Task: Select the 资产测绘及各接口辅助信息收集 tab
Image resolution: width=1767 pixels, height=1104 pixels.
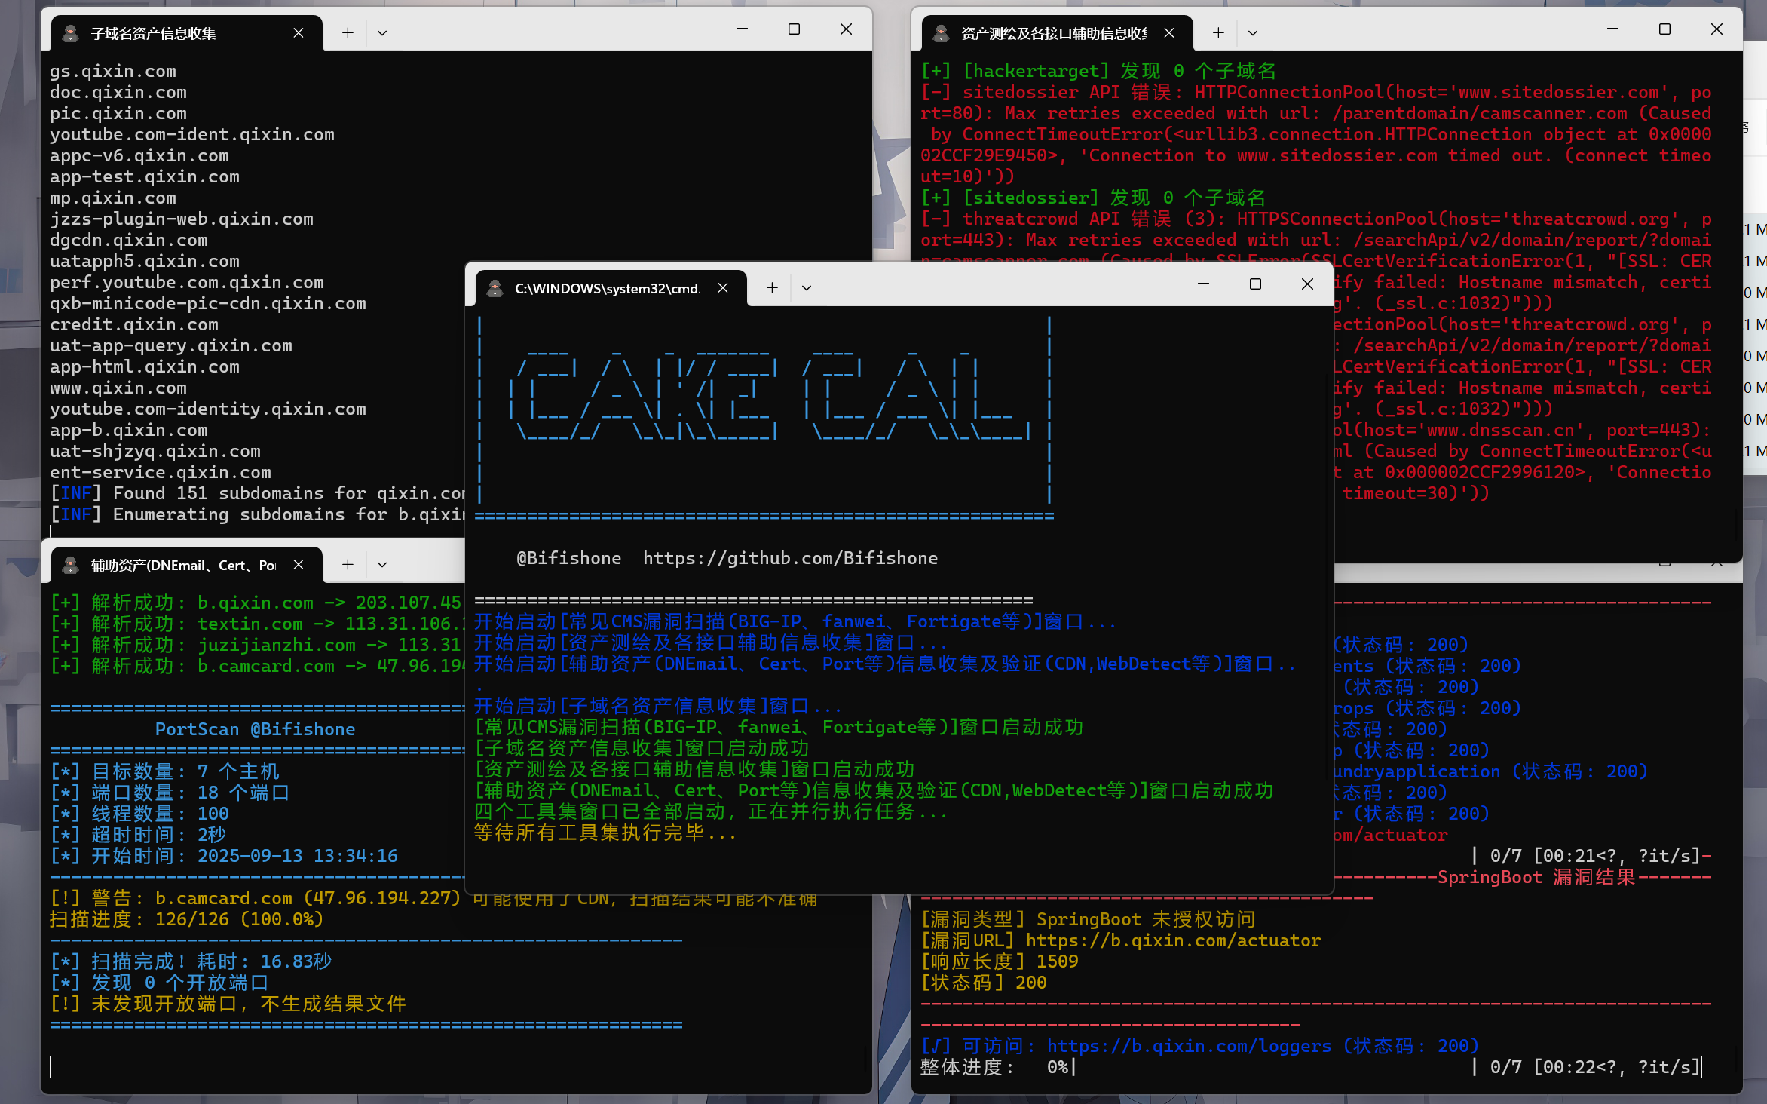Action: click(1057, 33)
